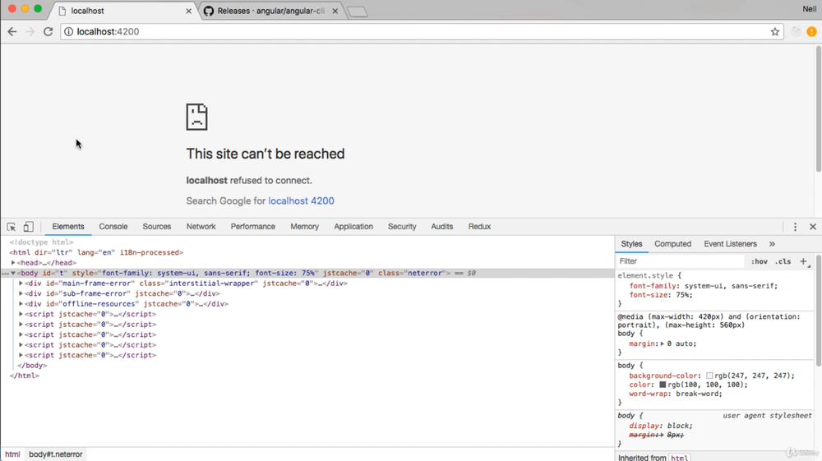Open the Network tab
The image size is (822, 461).
pyautogui.click(x=201, y=227)
